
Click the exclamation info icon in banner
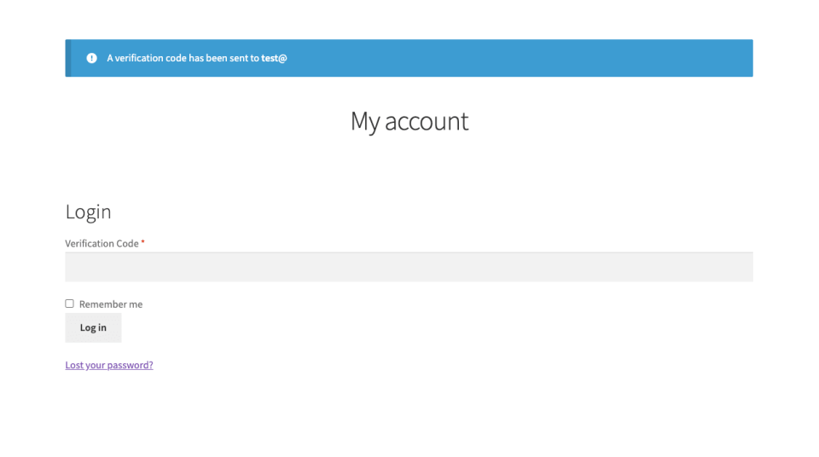pyautogui.click(x=91, y=58)
